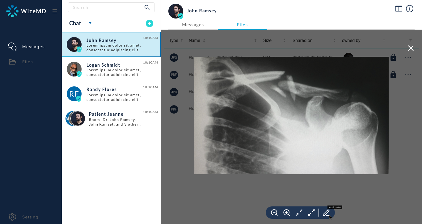This screenshot has width=422, height=224.
Task: Open the Logan Schmidt conversation
Action: (x=111, y=69)
